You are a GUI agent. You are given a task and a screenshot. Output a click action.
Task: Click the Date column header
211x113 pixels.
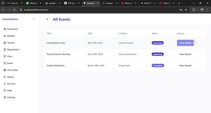click(90, 34)
